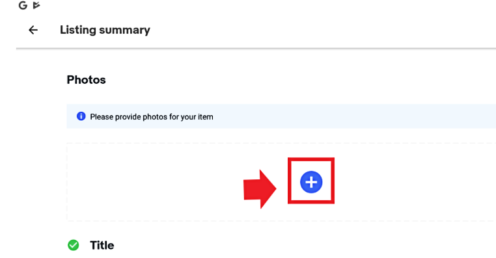
Task: Click the red highlight box border
Action: point(311,159)
